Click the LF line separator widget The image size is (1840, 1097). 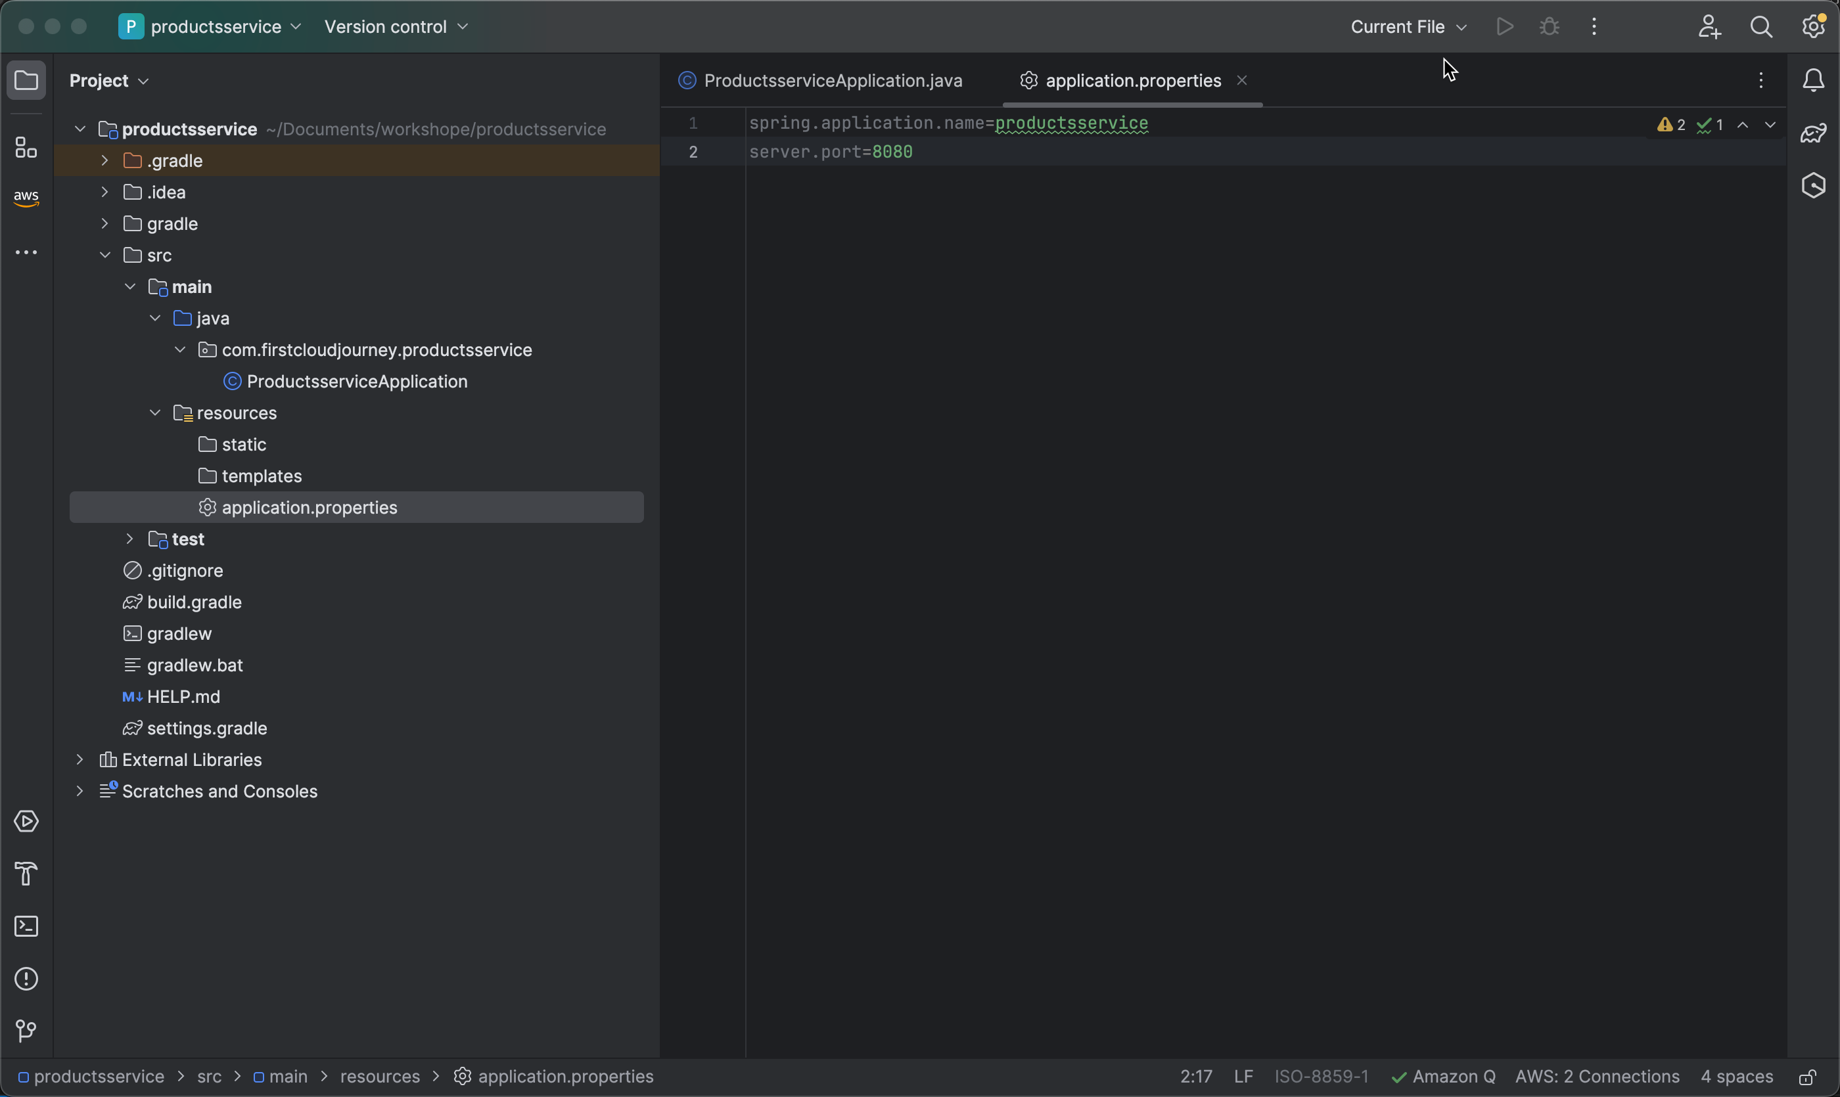click(x=1243, y=1077)
